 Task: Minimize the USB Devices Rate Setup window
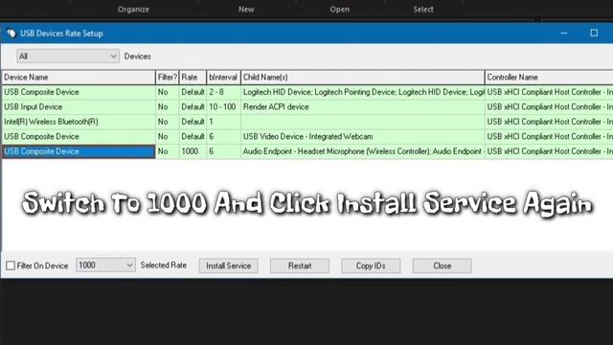coord(564,34)
